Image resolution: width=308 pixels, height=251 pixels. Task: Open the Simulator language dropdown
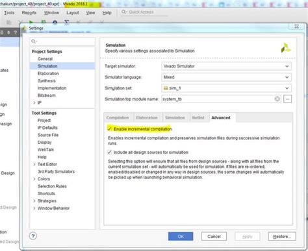click(x=226, y=77)
